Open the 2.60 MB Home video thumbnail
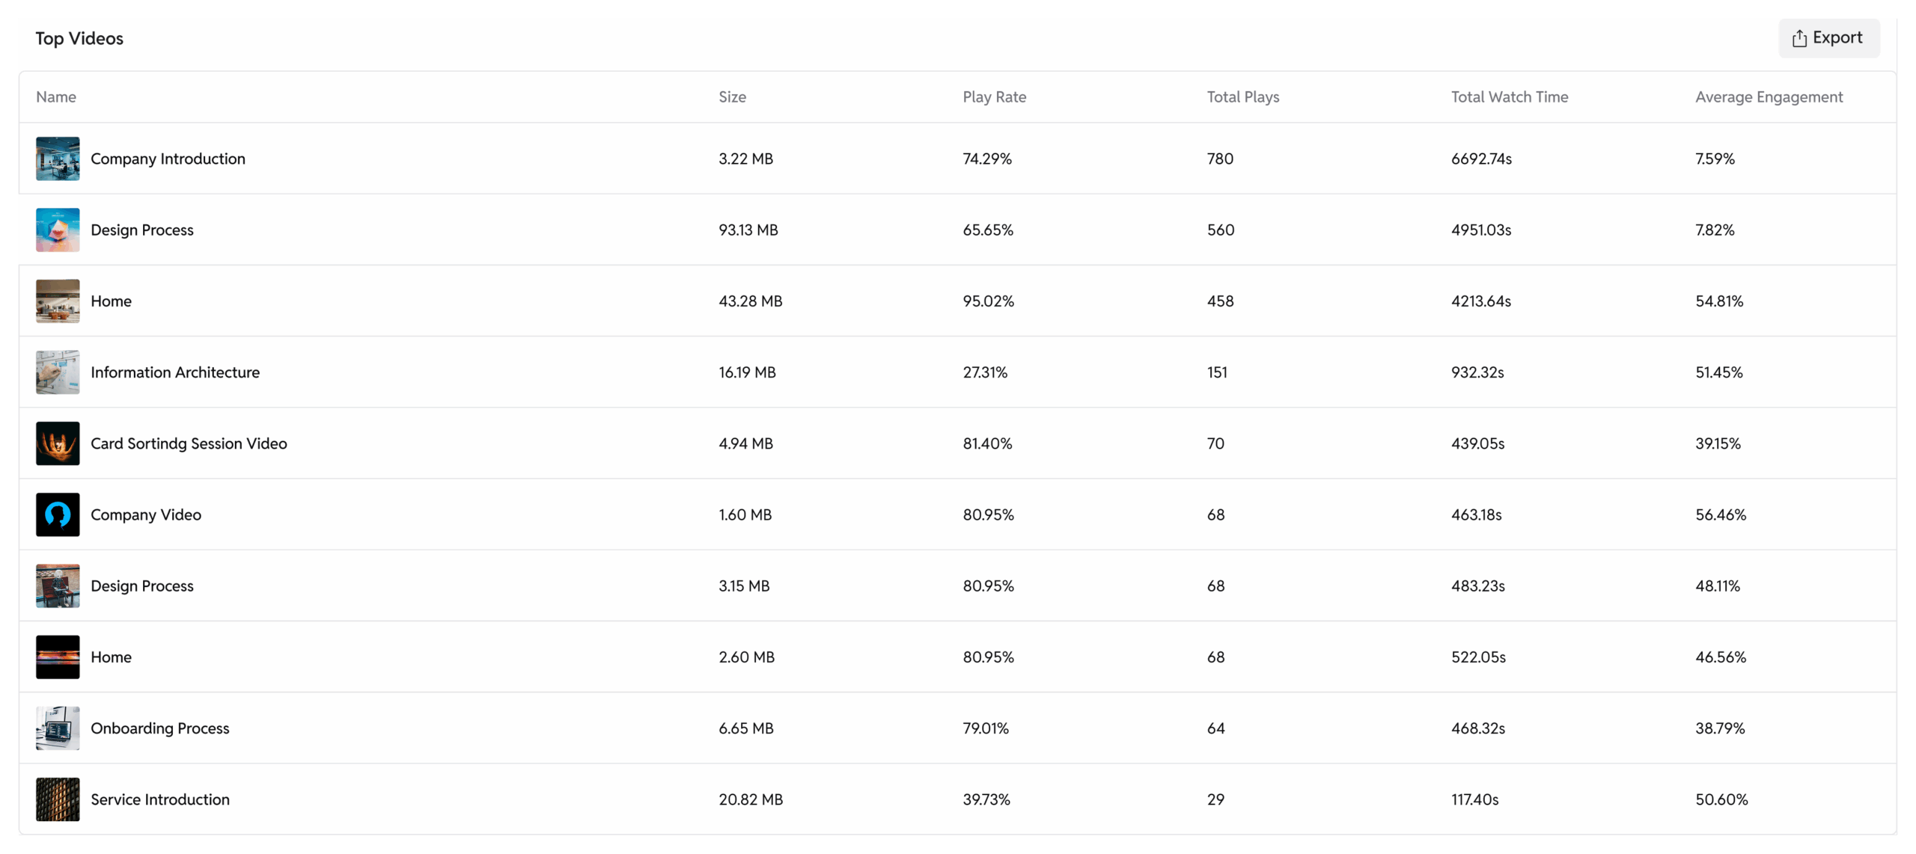 point(58,657)
